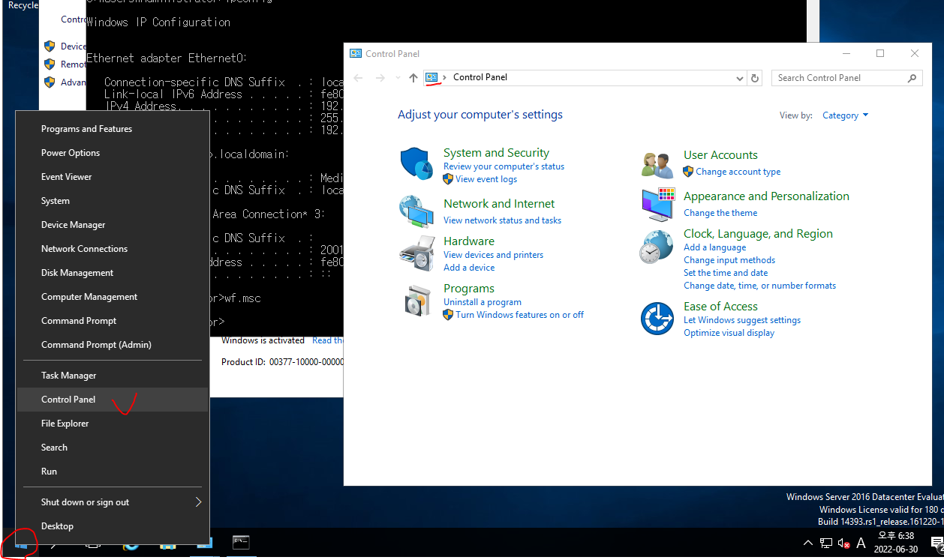
Task: Click the Programs disc box icon
Action: click(416, 301)
